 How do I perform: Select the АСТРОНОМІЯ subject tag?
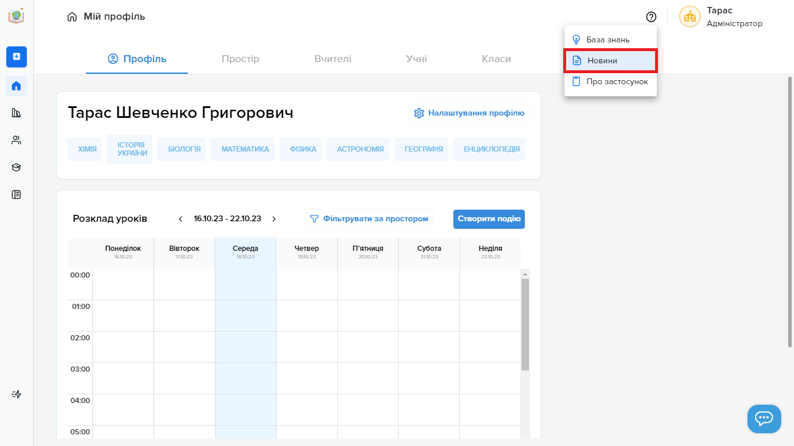(x=357, y=149)
